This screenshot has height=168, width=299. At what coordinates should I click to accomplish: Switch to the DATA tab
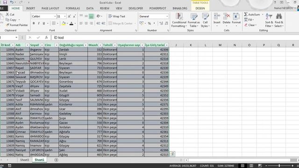pos(90,8)
